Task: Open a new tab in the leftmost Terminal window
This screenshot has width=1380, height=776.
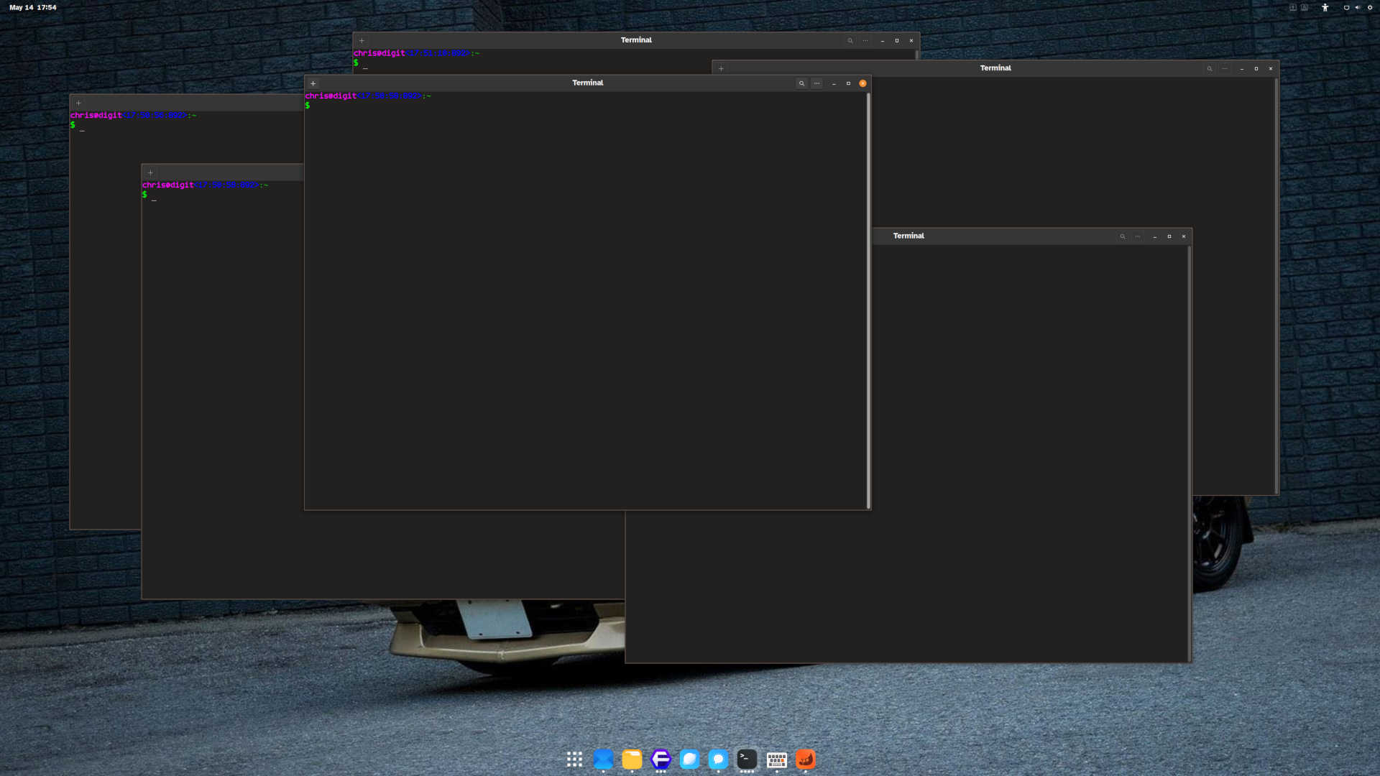Action: 78,103
